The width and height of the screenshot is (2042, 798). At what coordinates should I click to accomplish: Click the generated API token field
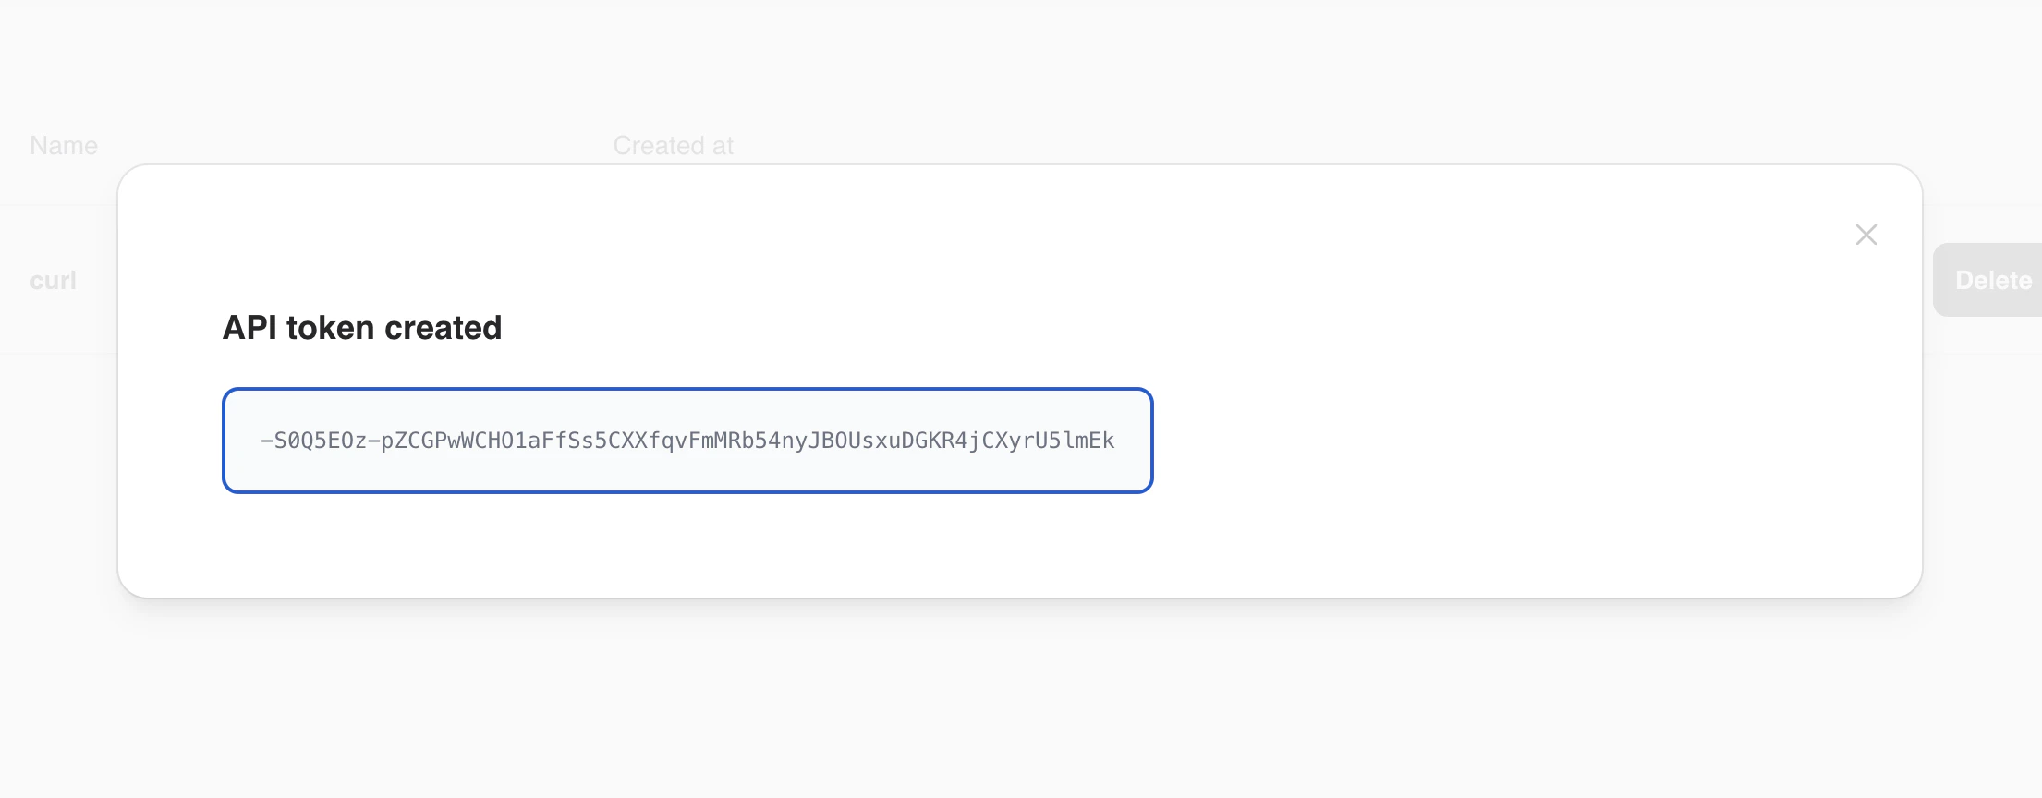pyautogui.click(x=687, y=441)
